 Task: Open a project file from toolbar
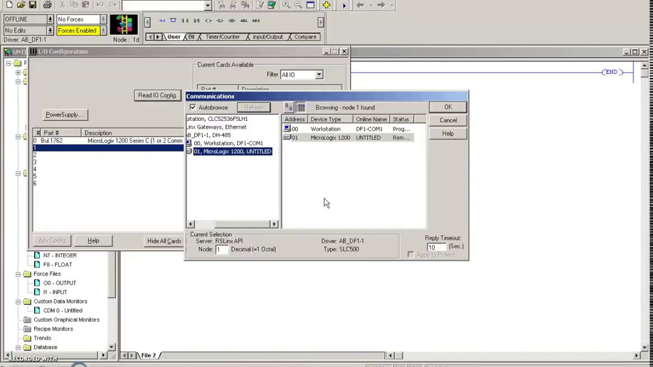point(21,5)
